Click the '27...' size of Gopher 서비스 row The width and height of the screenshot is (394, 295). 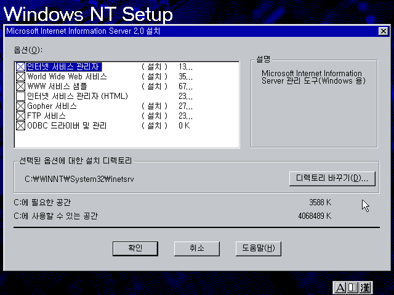coord(186,106)
